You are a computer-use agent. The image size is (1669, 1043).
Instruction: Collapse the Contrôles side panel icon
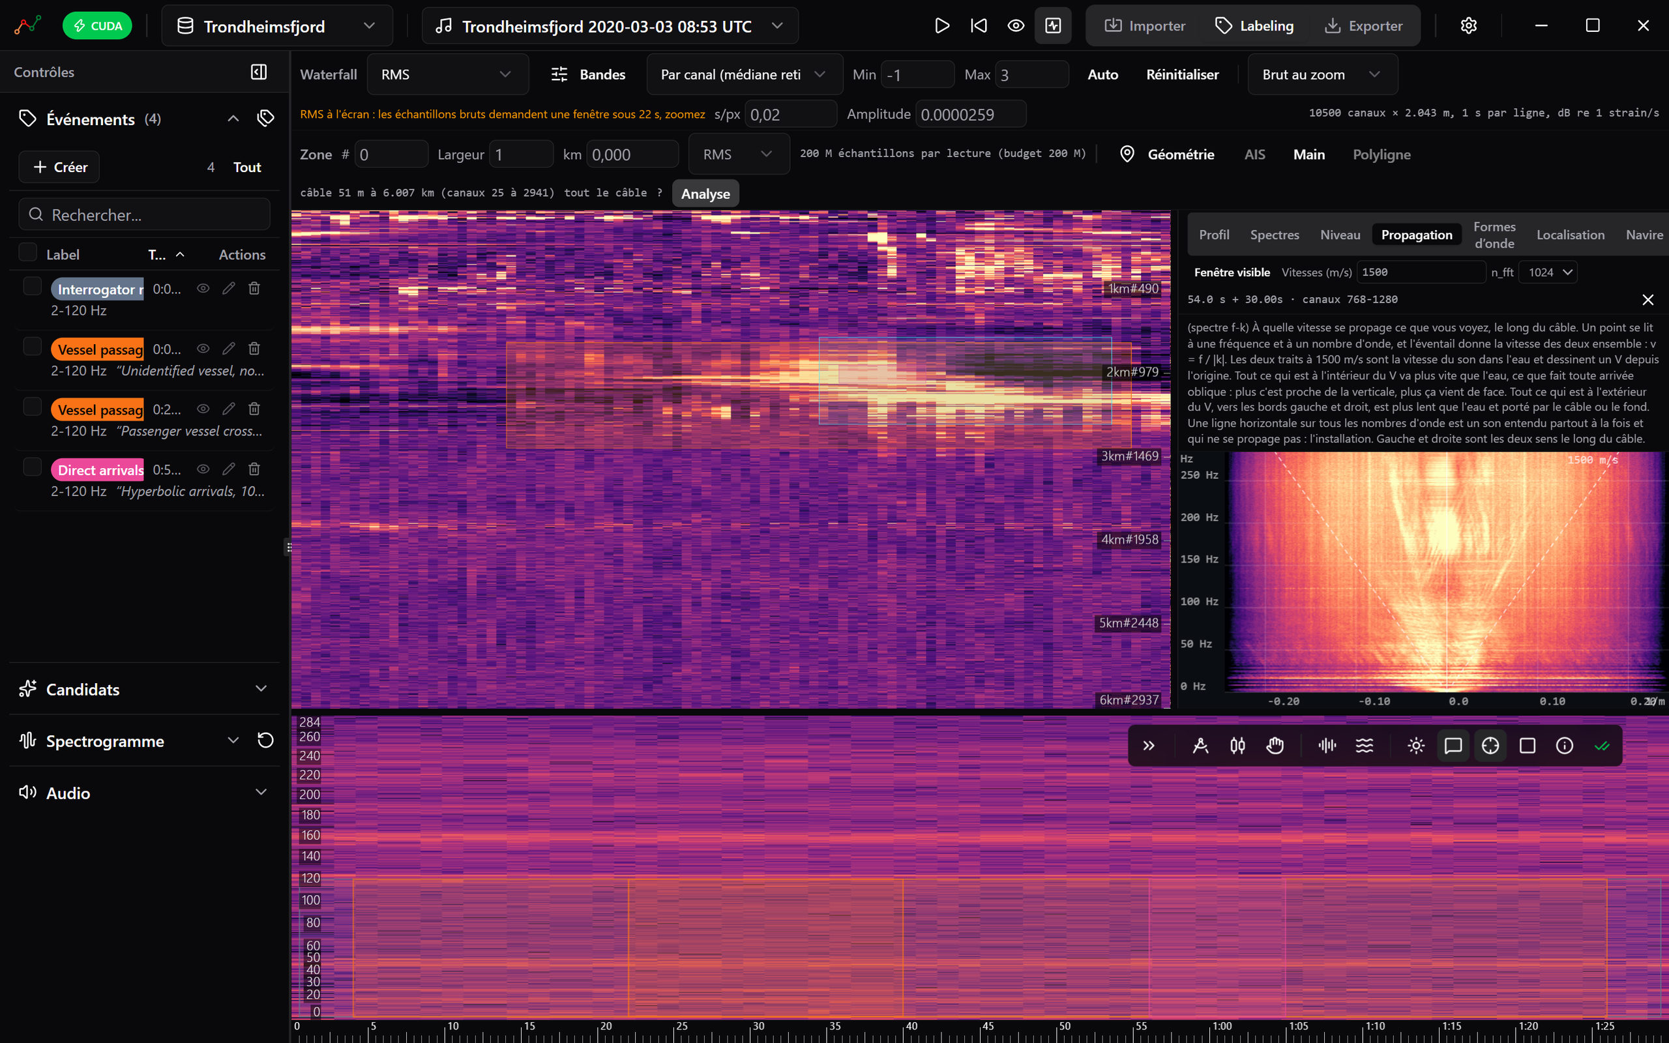point(259,72)
